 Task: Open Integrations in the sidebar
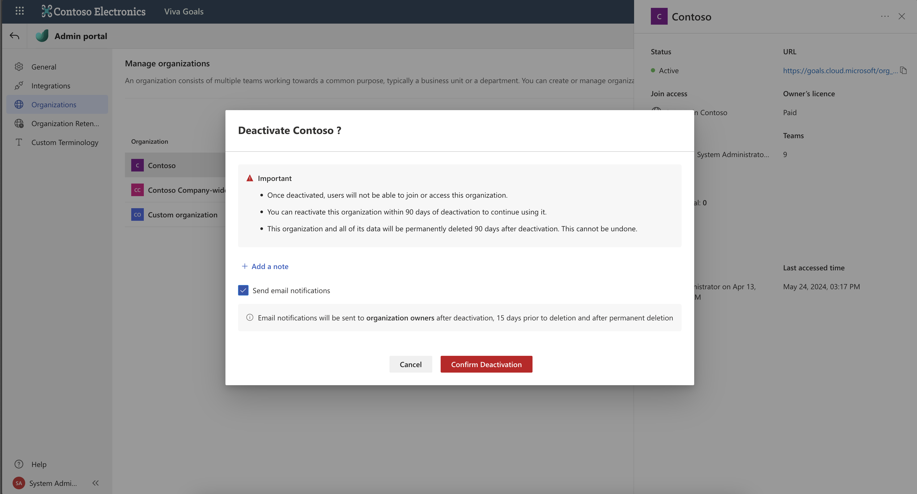click(x=51, y=86)
